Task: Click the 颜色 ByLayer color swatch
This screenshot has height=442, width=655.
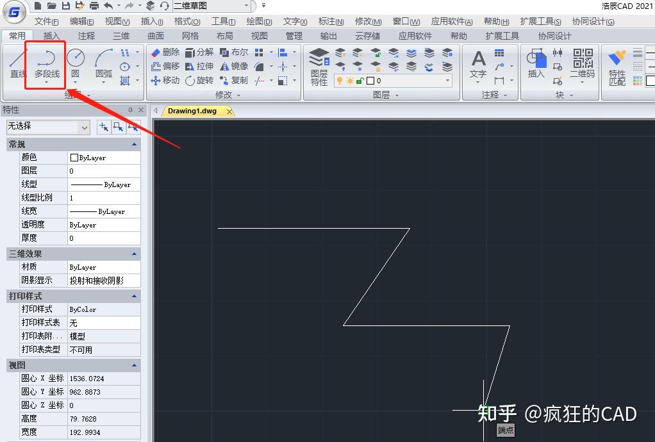Action: (x=74, y=158)
